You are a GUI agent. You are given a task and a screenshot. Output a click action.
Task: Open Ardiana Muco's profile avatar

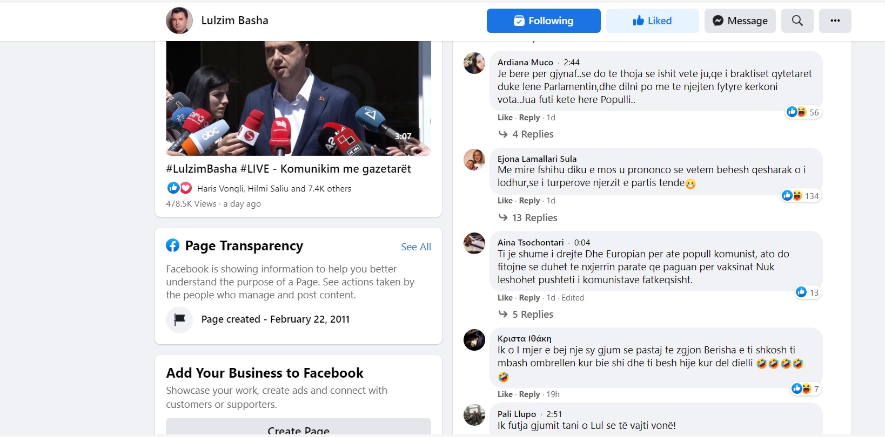tap(474, 63)
